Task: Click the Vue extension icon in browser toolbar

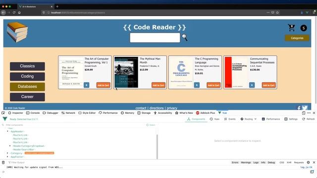Action: [307, 12]
